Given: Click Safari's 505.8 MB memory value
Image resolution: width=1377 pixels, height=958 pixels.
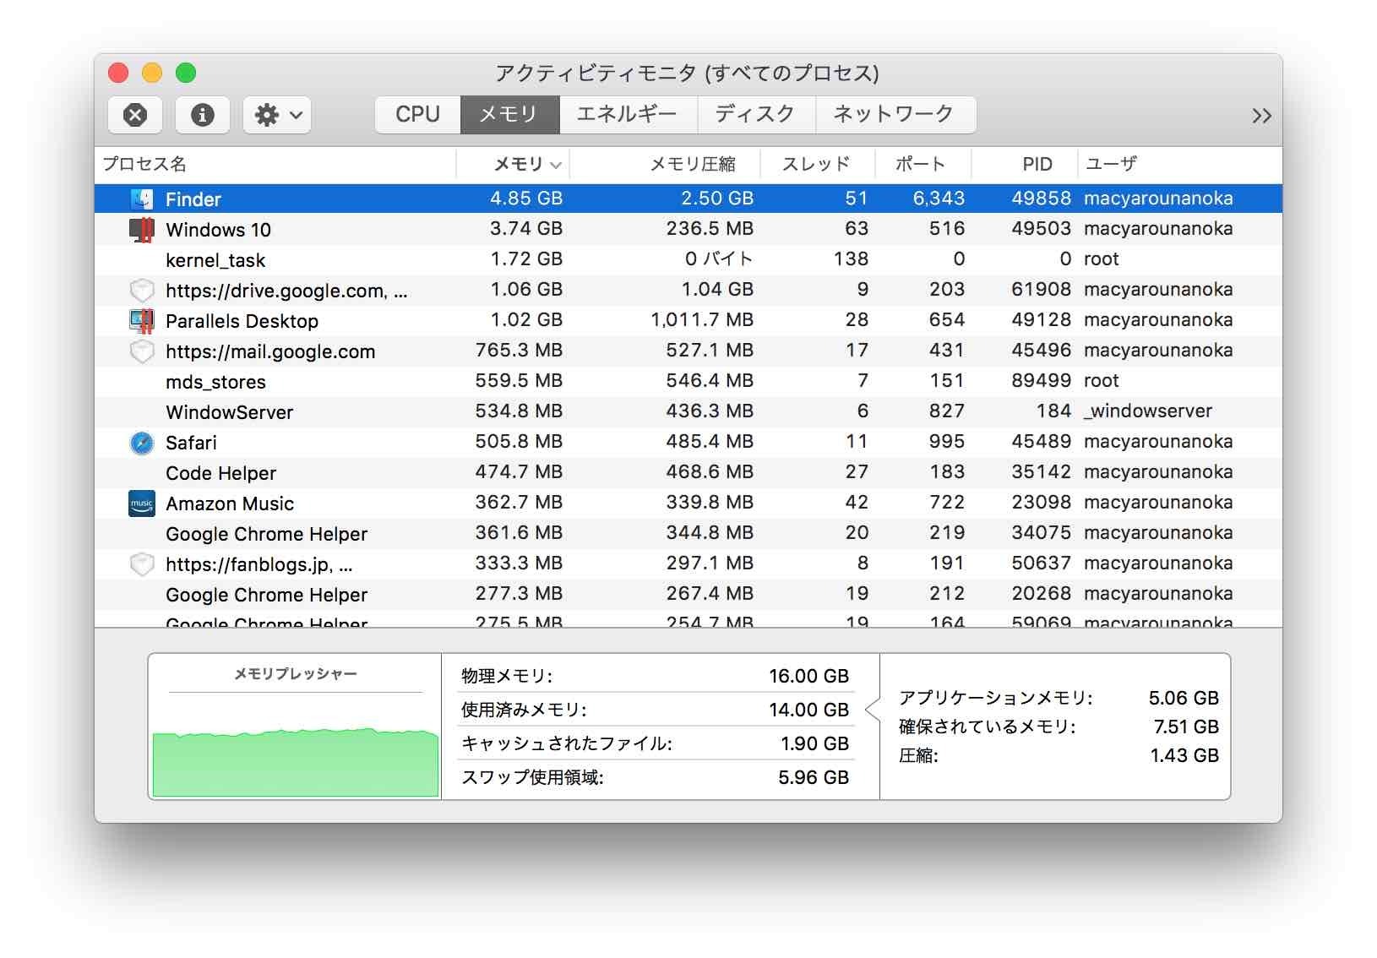Looking at the screenshot, I should pyautogui.click(x=519, y=442).
